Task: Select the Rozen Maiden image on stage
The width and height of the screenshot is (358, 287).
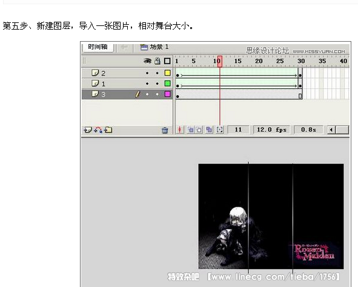Action: click(x=271, y=216)
